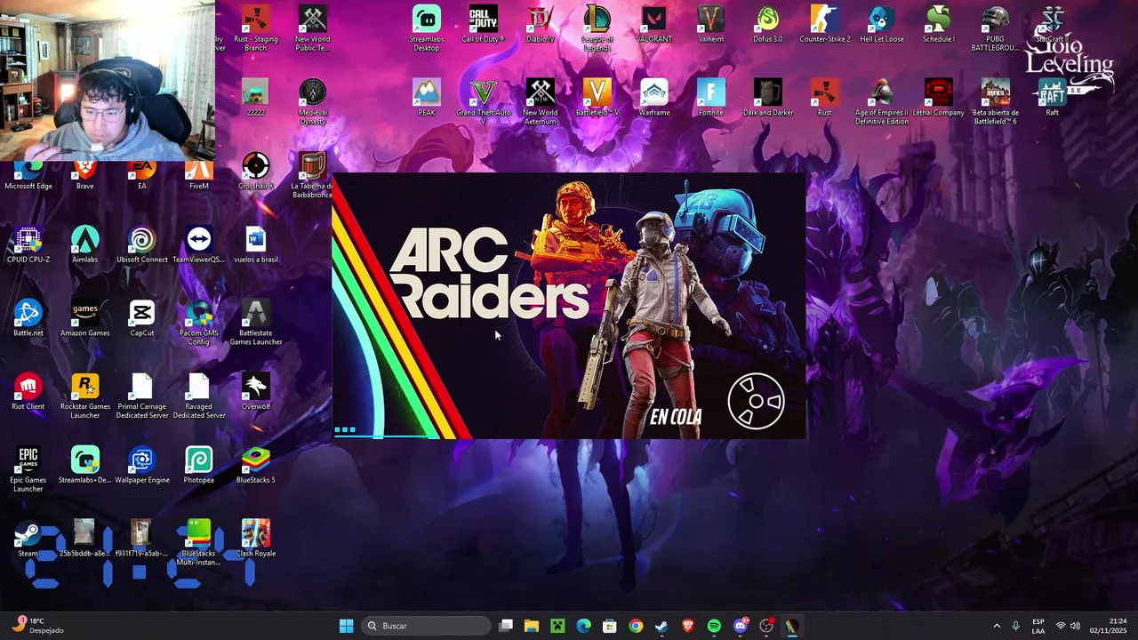
Task: Open Primal Carnage Dedicated Server file
Action: tap(142, 396)
